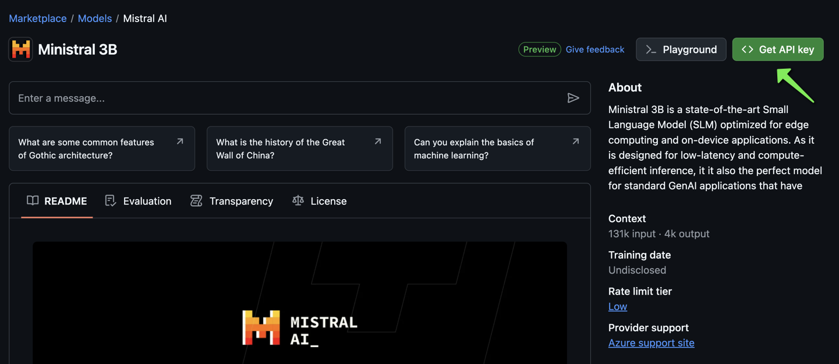Open the machine learning prompt arrow icon
This screenshot has height=364, width=839.
(575, 142)
